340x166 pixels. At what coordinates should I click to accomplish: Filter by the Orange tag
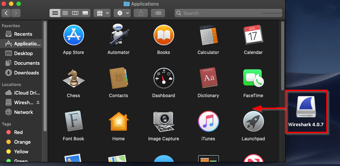click(21, 142)
